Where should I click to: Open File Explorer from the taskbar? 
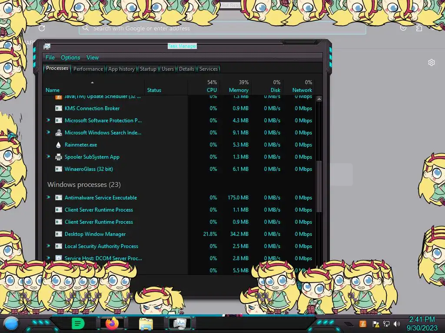click(x=146, y=323)
